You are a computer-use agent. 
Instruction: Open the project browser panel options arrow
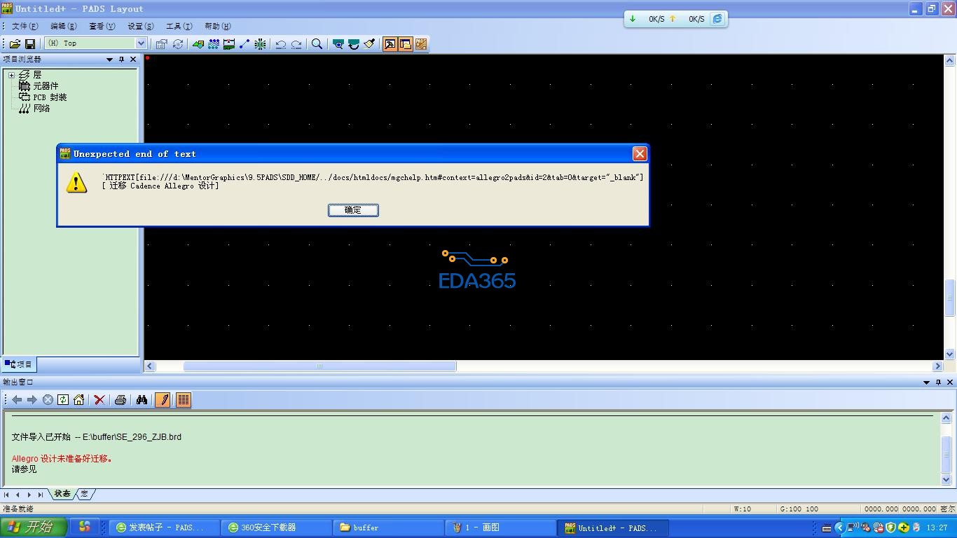109,60
